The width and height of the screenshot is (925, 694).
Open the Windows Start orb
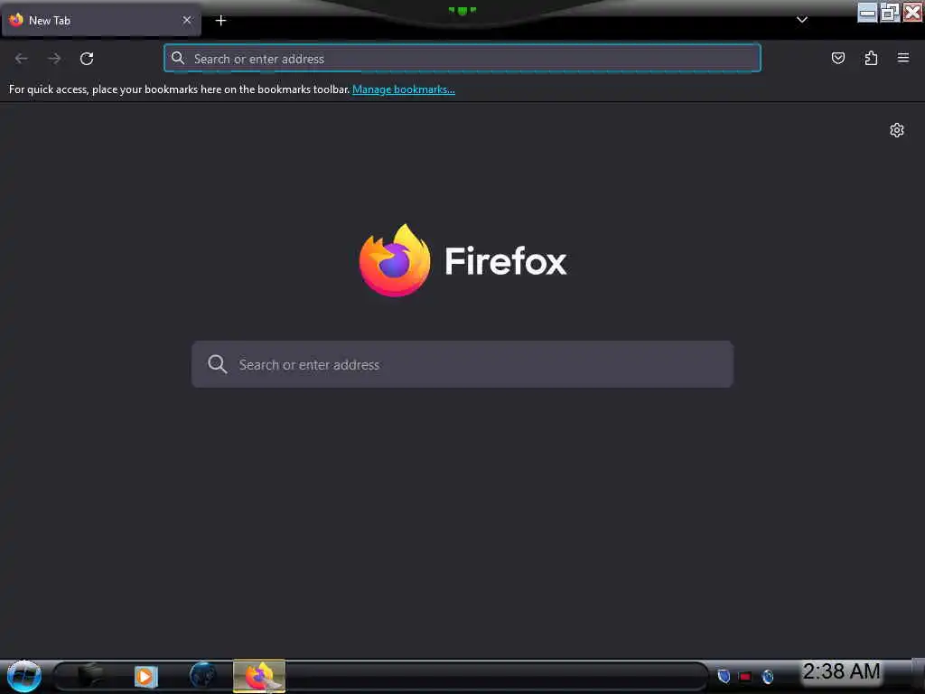[24, 676]
